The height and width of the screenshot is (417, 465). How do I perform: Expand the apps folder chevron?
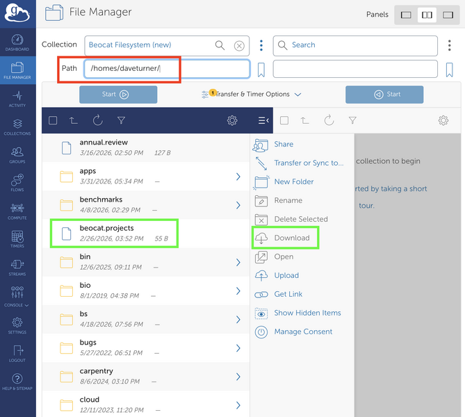[x=238, y=177]
